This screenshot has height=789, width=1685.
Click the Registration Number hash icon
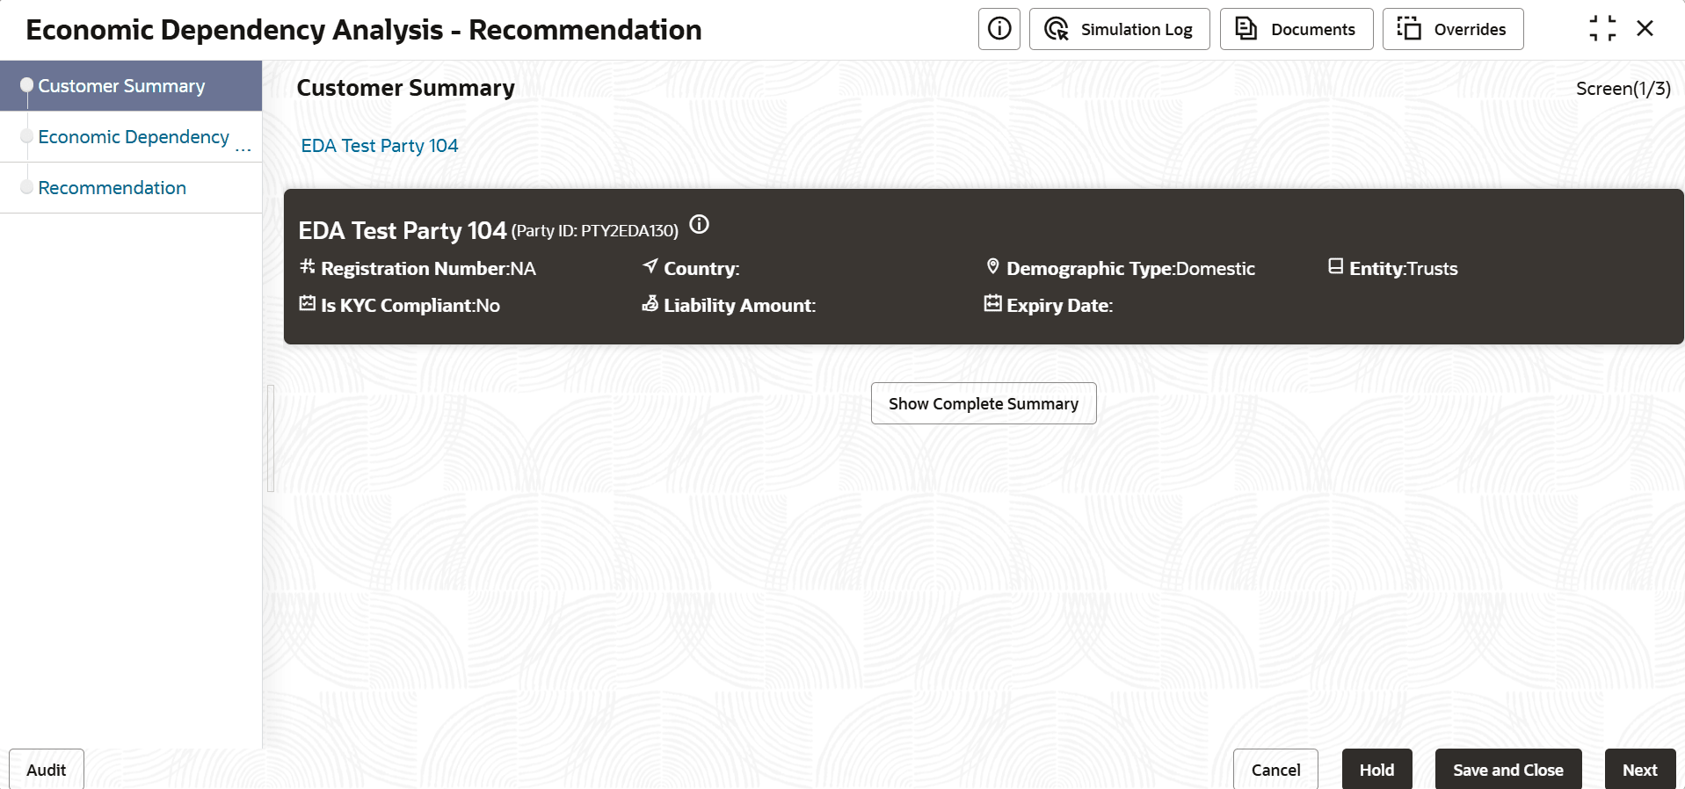pyautogui.click(x=307, y=266)
